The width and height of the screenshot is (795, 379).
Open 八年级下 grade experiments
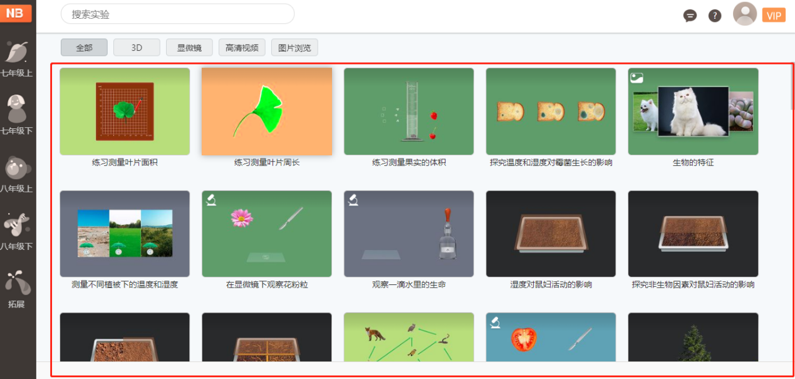[17, 231]
